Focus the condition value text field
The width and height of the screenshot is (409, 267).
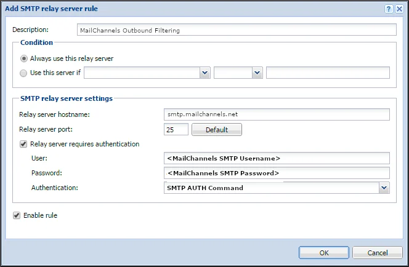tap(328, 73)
